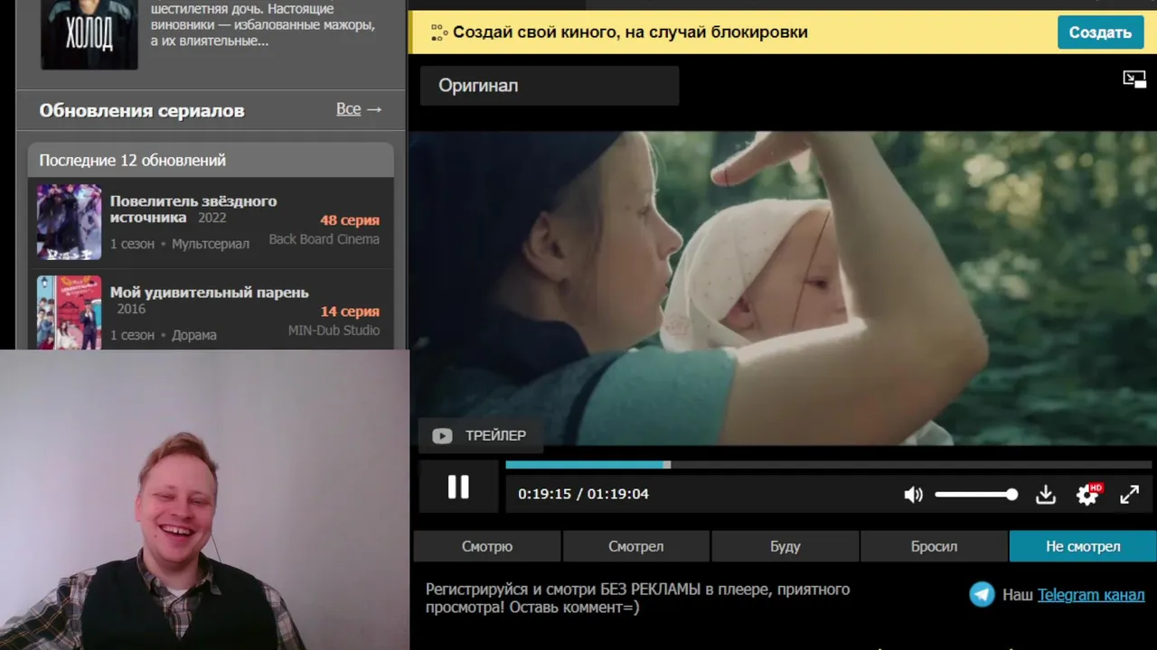
Task: Open 'Мой удивительный парень' title
Action: 210,292
